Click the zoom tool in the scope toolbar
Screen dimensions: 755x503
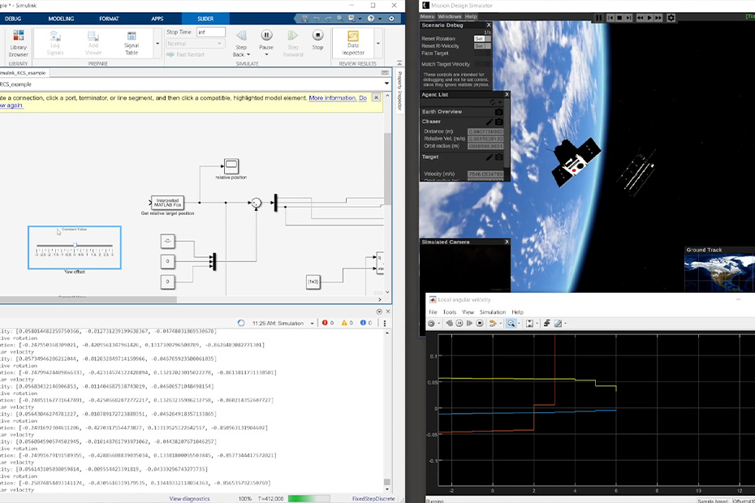(511, 323)
